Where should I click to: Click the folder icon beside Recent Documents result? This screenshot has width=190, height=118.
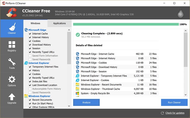77,85
